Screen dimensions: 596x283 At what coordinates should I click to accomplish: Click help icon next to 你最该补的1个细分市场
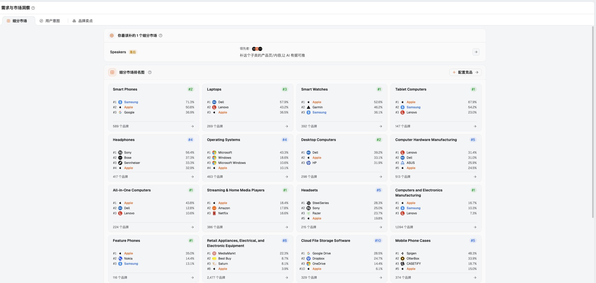point(161,36)
